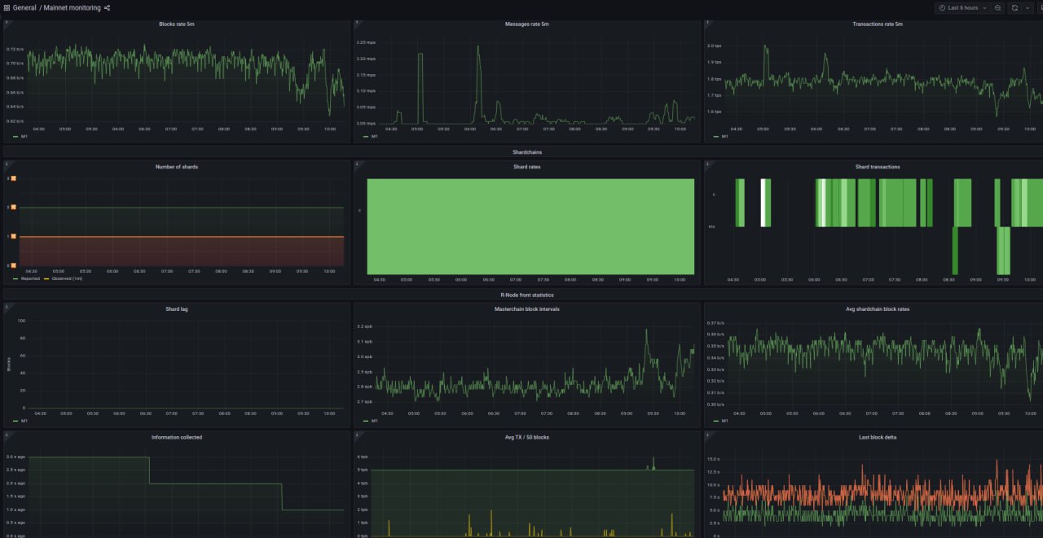
Task: Go to the General folder breadcrumb
Action: point(24,8)
